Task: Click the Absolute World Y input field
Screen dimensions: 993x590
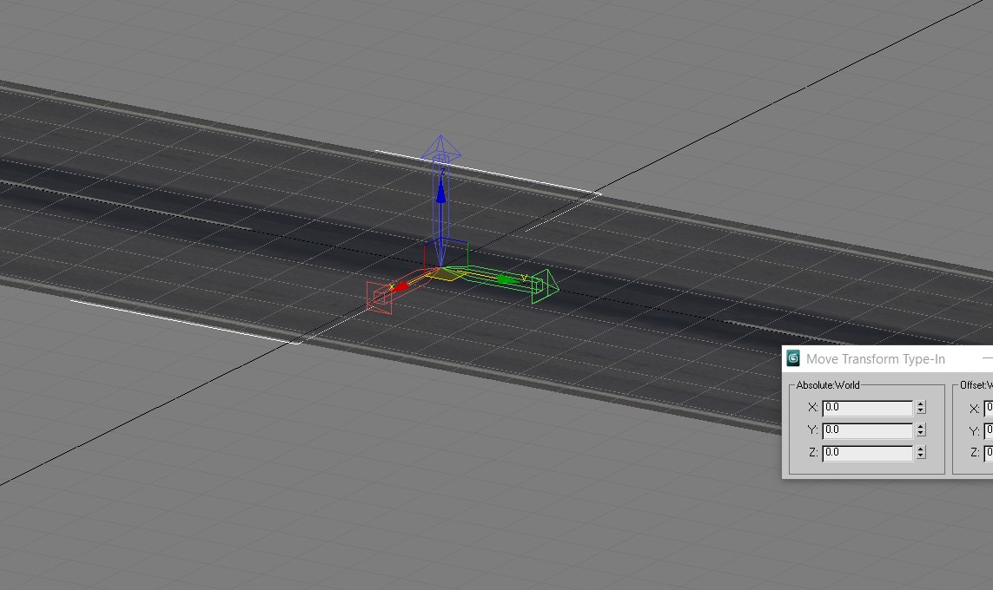Action: click(x=868, y=430)
